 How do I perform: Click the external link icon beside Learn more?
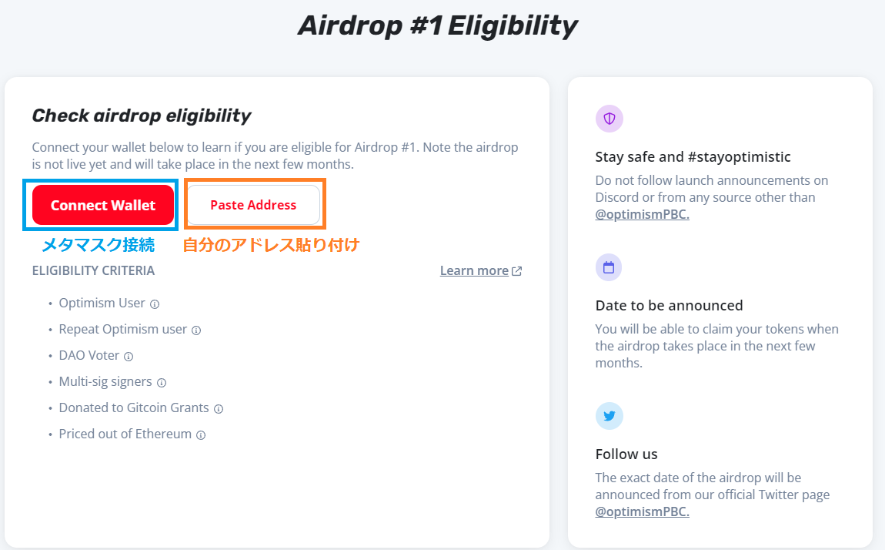[517, 271]
